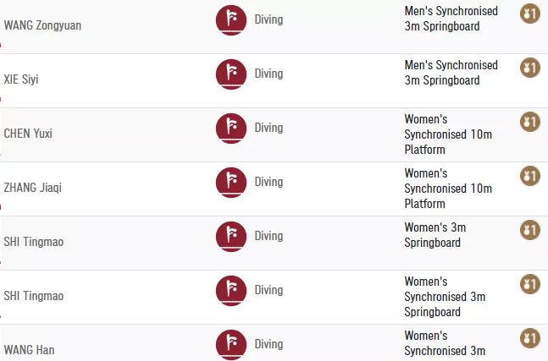Click gold medal icon for CHEN Yuxi
Viewport: 548px width, 361px height.
coord(530,122)
